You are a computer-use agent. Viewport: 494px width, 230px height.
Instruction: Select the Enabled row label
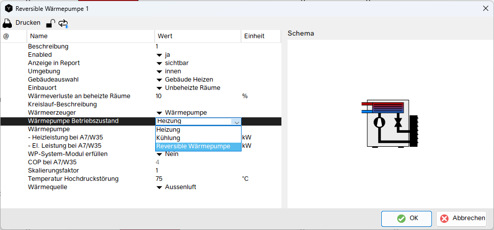tap(40, 55)
